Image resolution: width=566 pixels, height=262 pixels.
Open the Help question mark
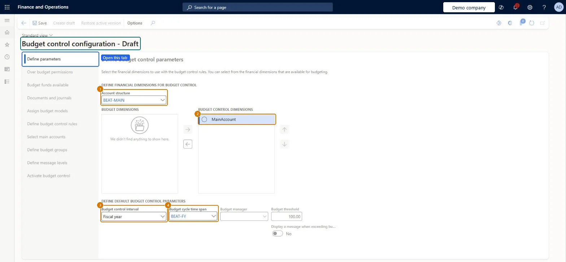(x=544, y=7)
